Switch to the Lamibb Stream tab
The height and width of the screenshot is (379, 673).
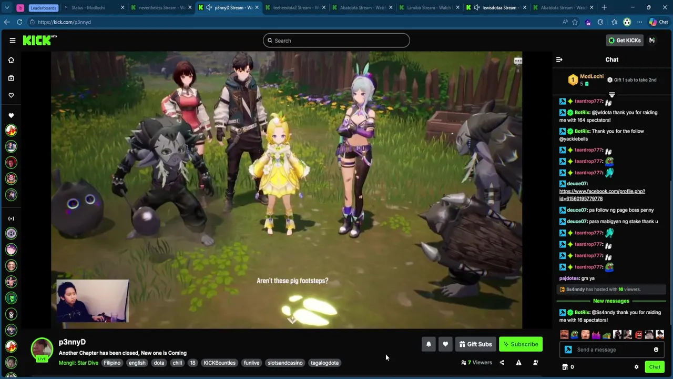430,7
